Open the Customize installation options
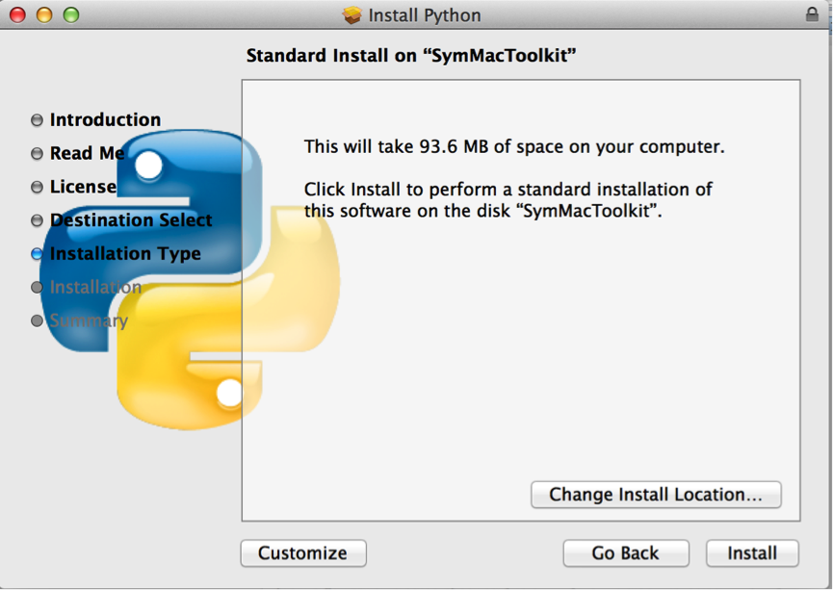 tap(302, 553)
